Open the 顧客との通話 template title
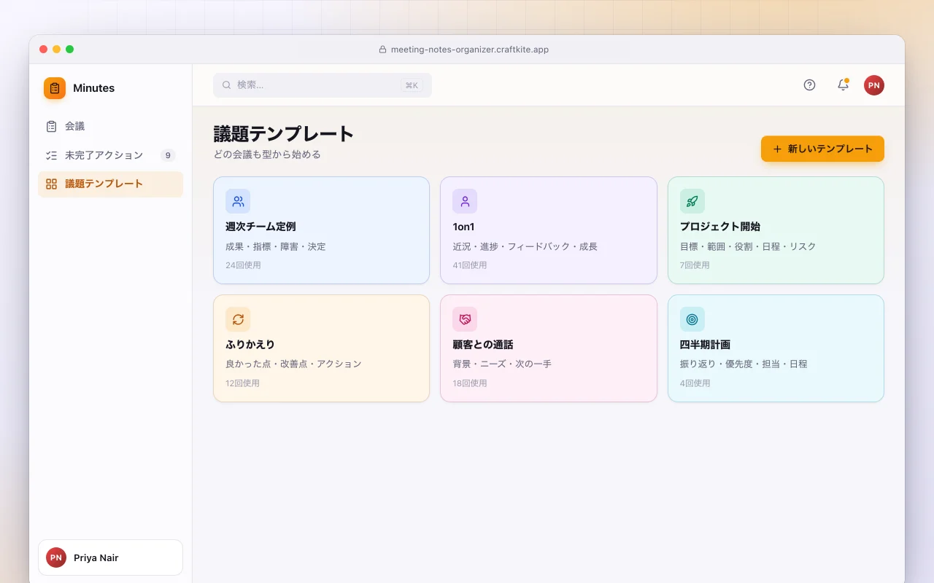This screenshot has height=583, width=934. coord(483,345)
